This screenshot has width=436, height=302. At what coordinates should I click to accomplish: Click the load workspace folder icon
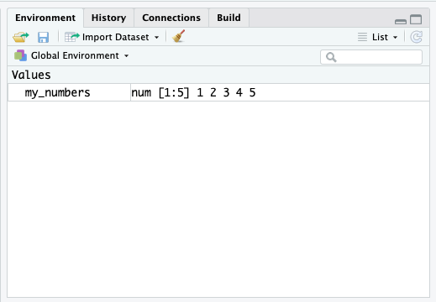click(21, 37)
